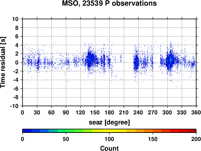Viewport: 201px width, 151px height.
Task: Click the dark blue swatch at colorbar start
Action: (27, 131)
